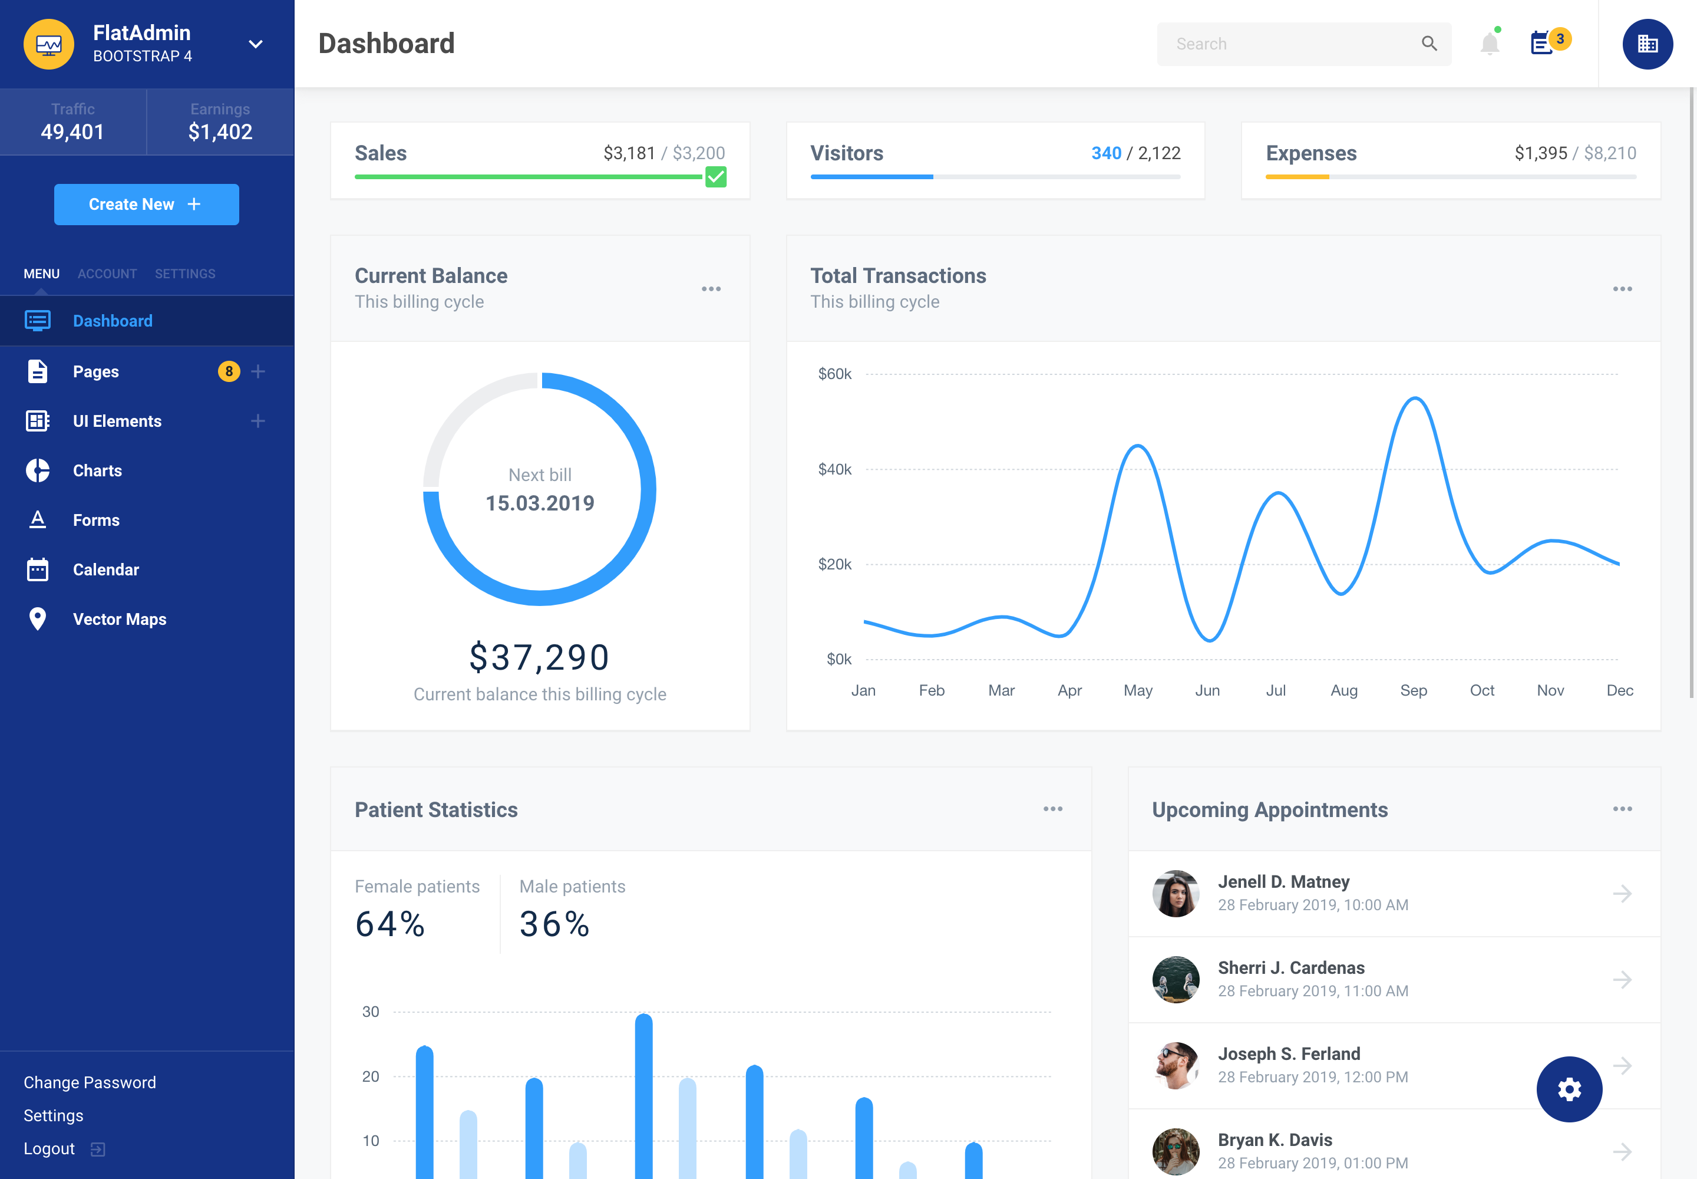Open the Patient Statistics options menu

pos(1052,809)
